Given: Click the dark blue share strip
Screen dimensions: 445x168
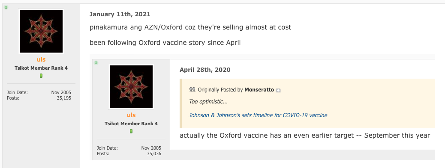Looking at the screenshot, I should (x=96, y=54).
